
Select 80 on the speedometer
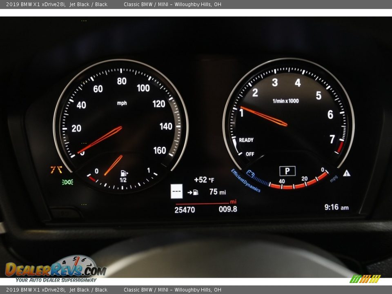tap(122, 81)
